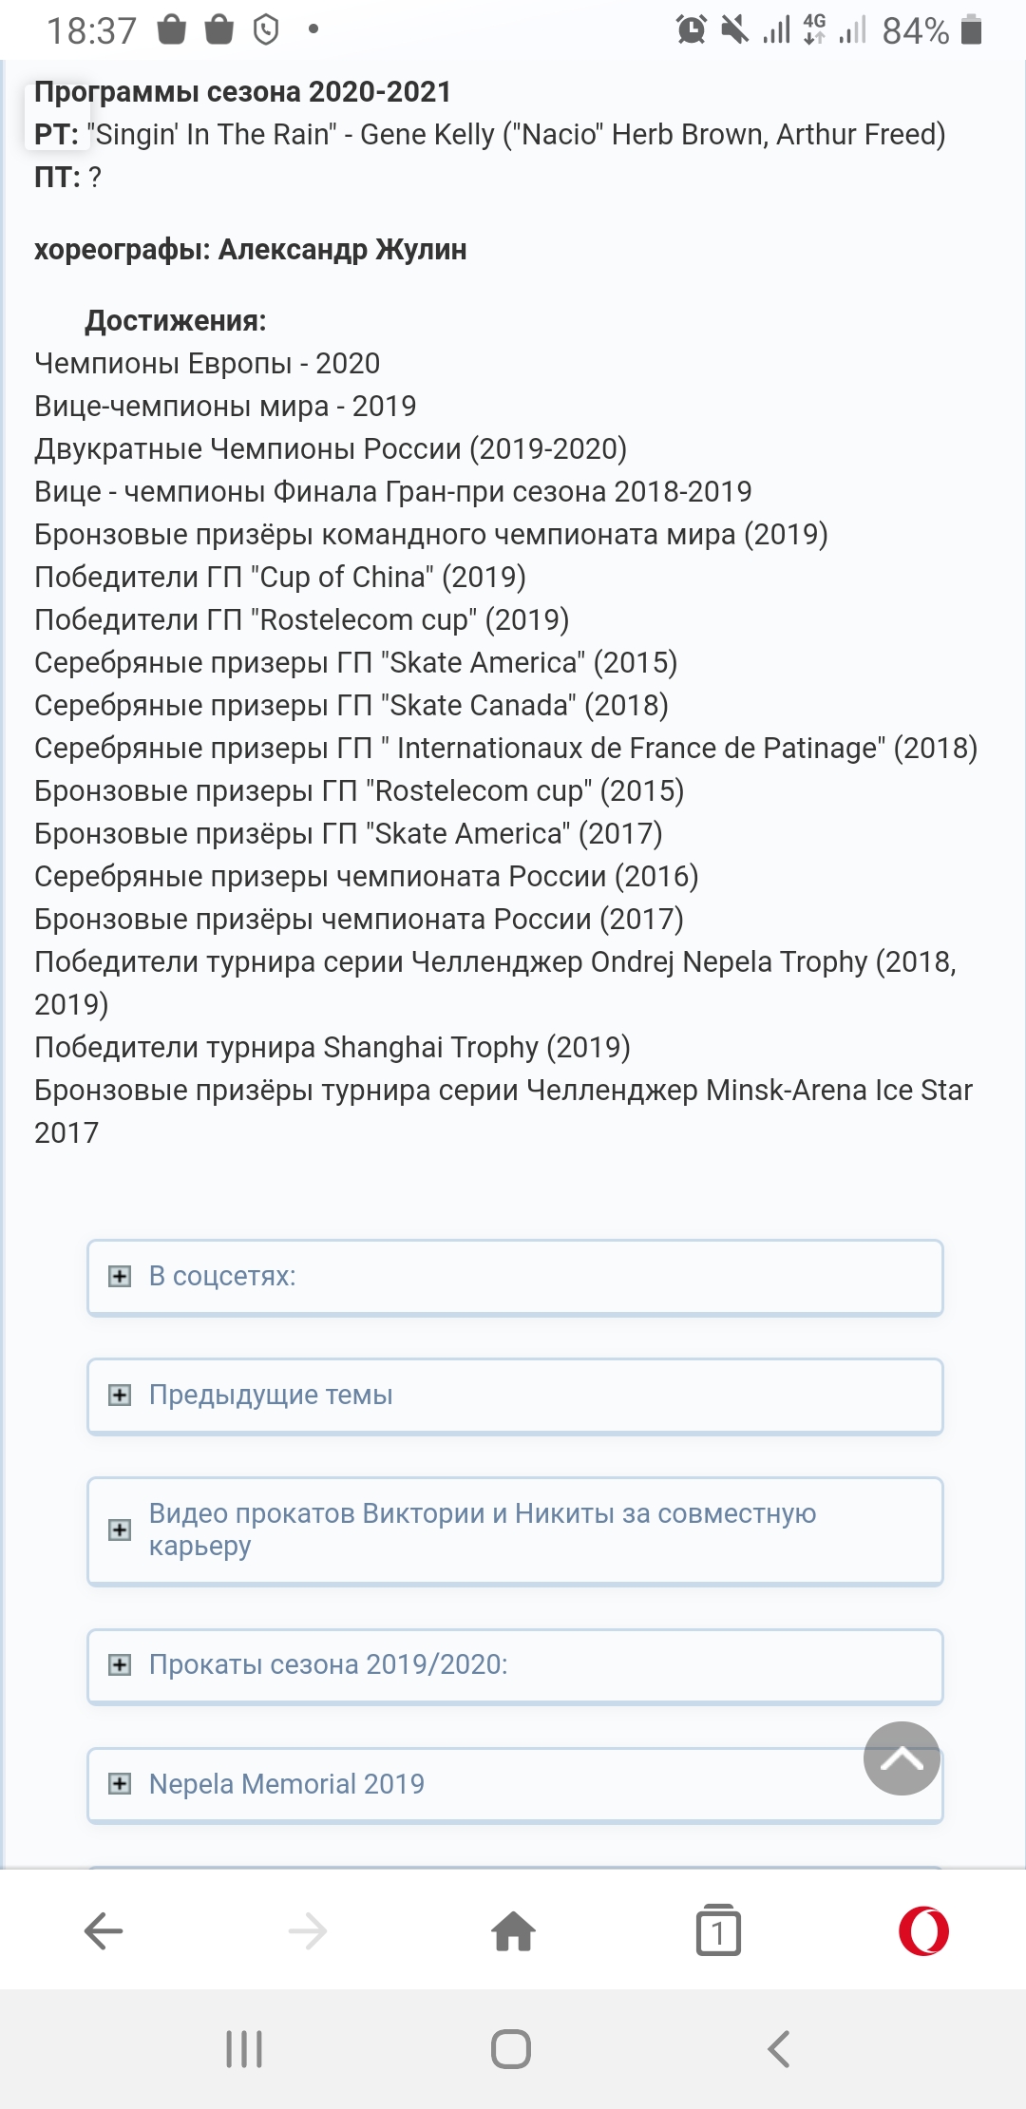Viewport: 1026px width, 2109px height.
Task: Tap the "Чемпионы Европы - 2020" line
Action: [207, 364]
